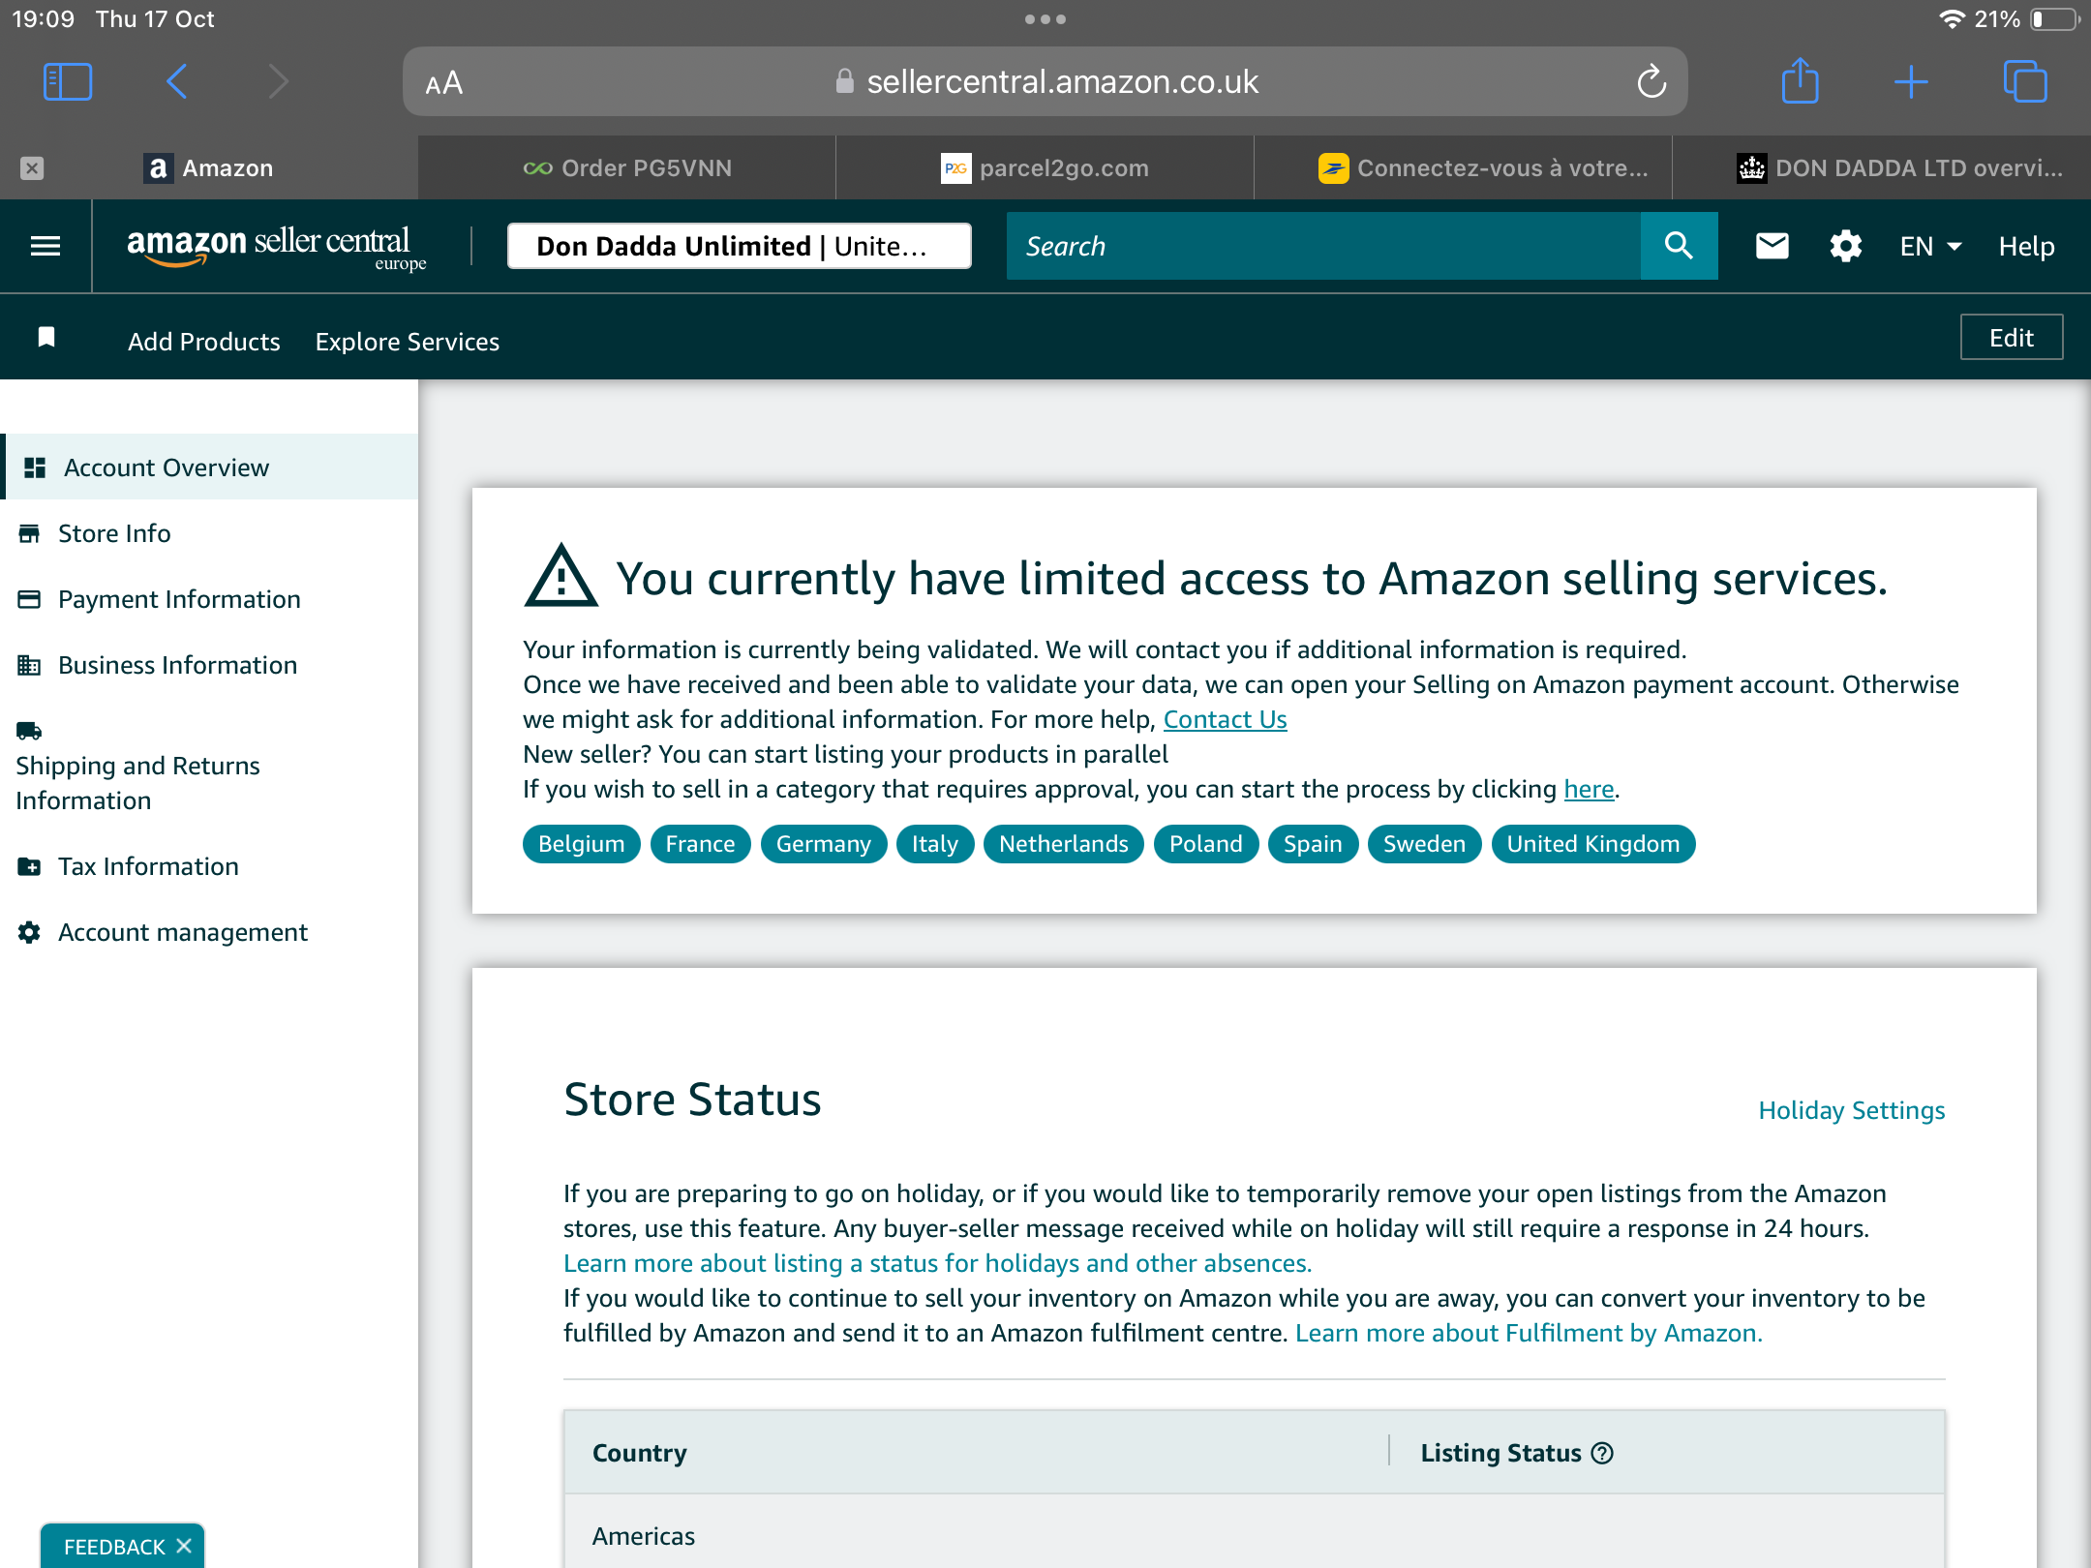Viewport: 2091px width, 1568px height.
Task: Select Account Overview in the sidebar
Action: [211, 467]
